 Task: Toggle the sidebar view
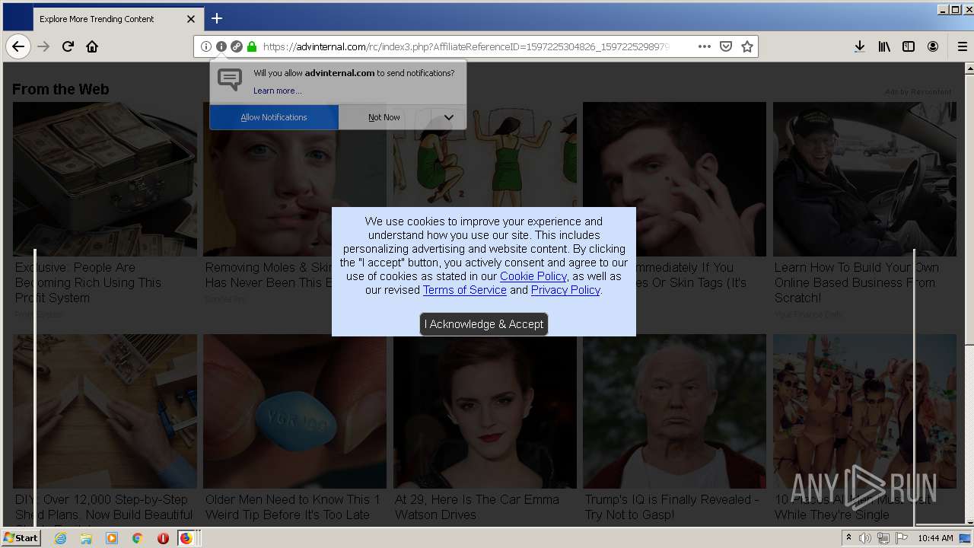coord(909,46)
